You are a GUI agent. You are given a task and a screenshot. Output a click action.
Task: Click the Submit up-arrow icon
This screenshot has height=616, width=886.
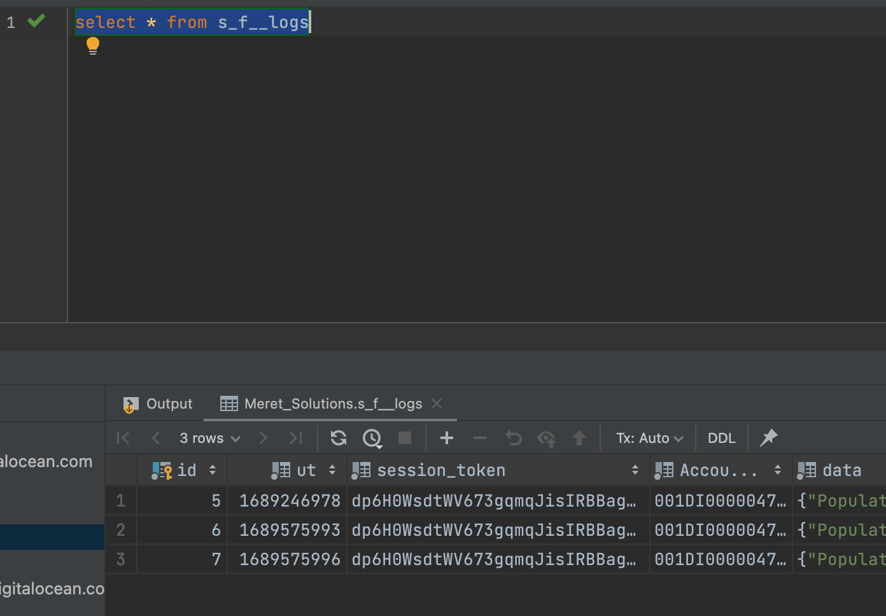point(579,438)
